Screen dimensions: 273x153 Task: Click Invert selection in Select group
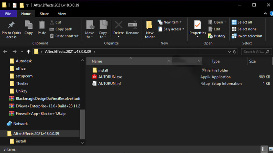pos(247,36)
